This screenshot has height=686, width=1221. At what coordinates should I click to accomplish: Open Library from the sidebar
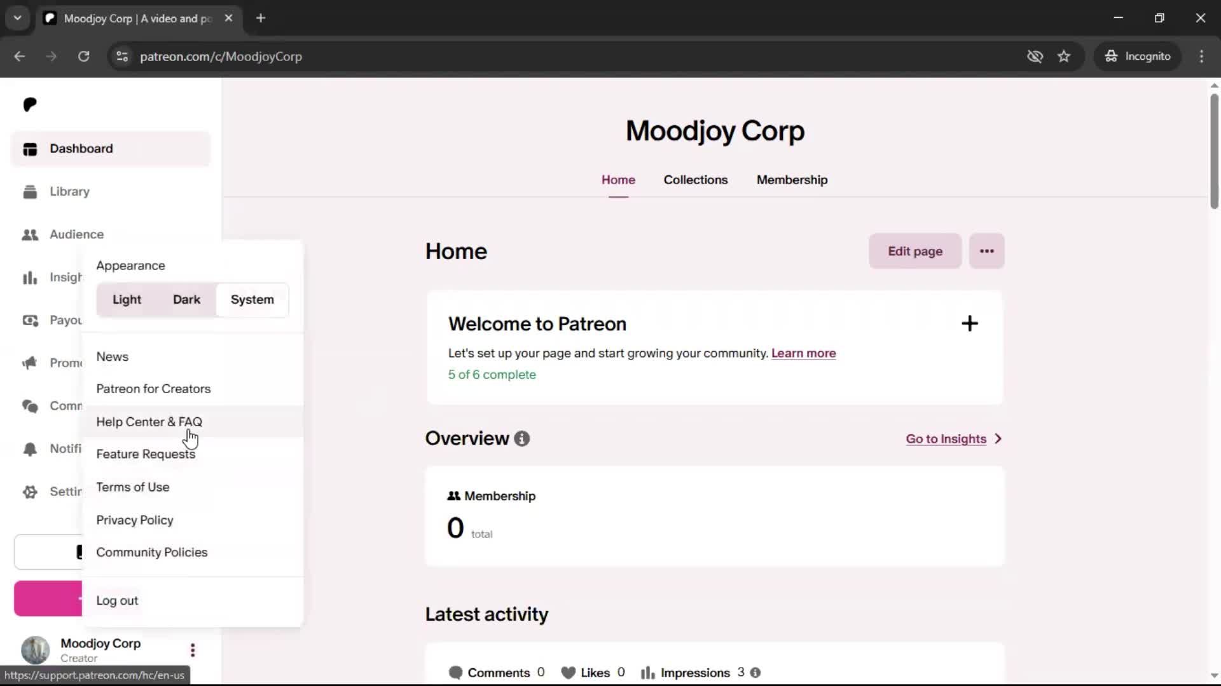click(111, 191)
